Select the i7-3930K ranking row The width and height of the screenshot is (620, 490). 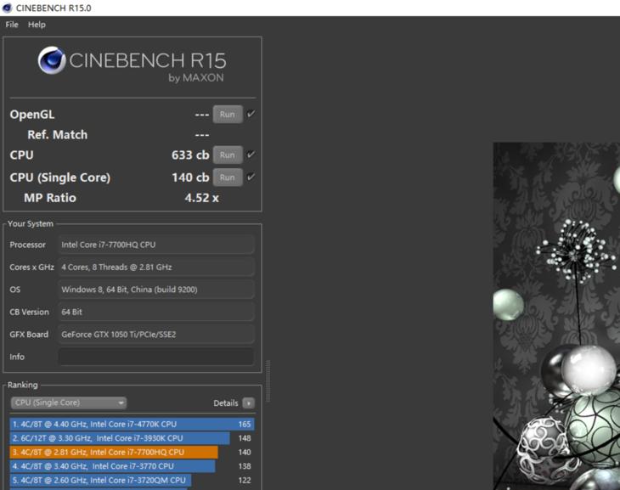coord(120,438)
